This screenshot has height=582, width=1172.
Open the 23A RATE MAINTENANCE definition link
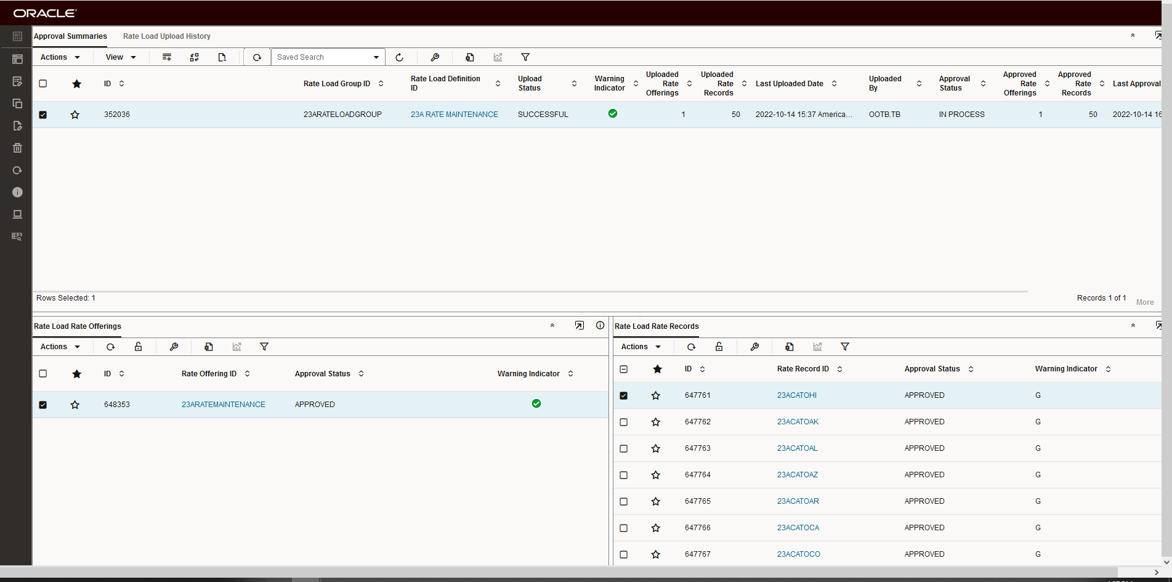click(x=455, y=115)
